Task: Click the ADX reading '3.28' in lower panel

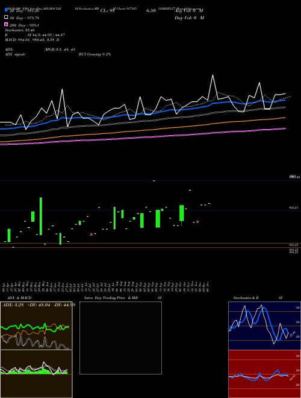Action: [x=19, y=305]
